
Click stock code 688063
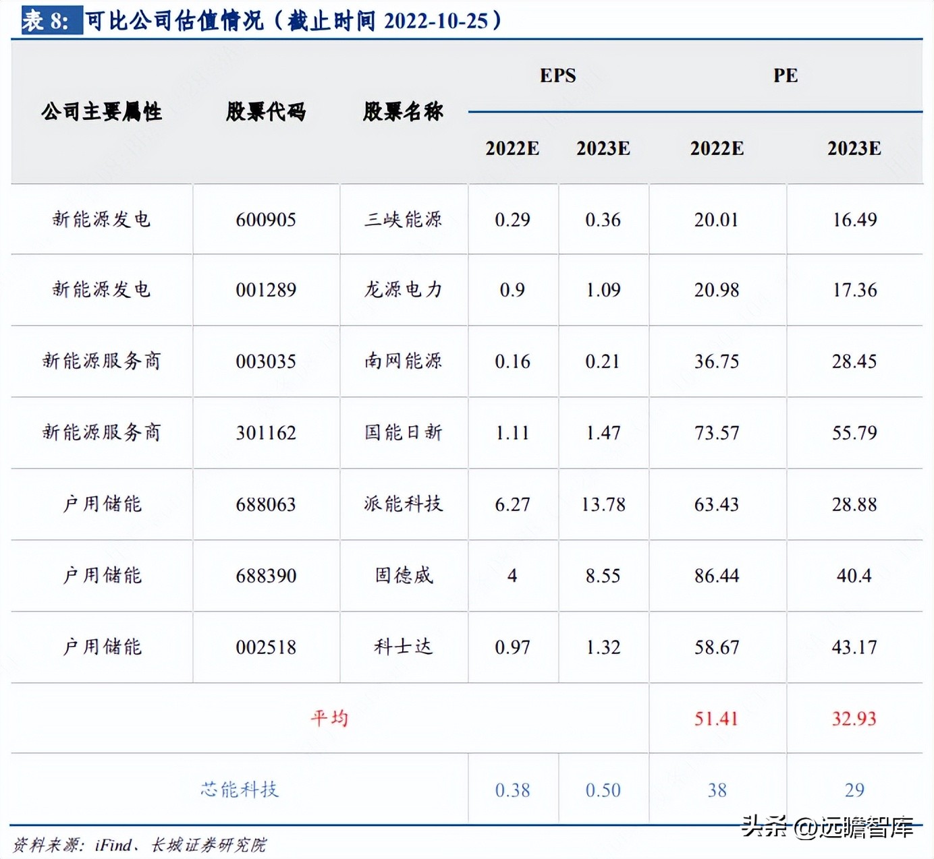[266, 504]
